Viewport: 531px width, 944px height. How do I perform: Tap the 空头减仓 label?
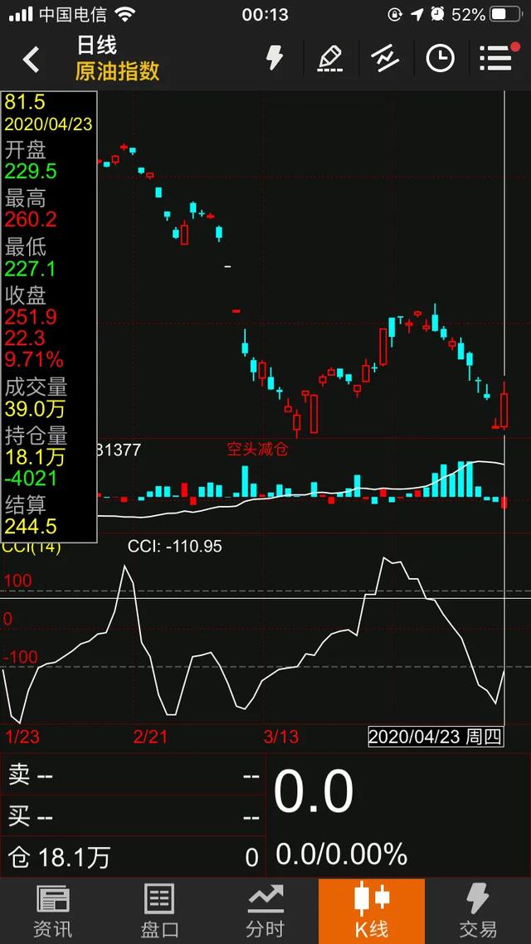pos(257,450)
